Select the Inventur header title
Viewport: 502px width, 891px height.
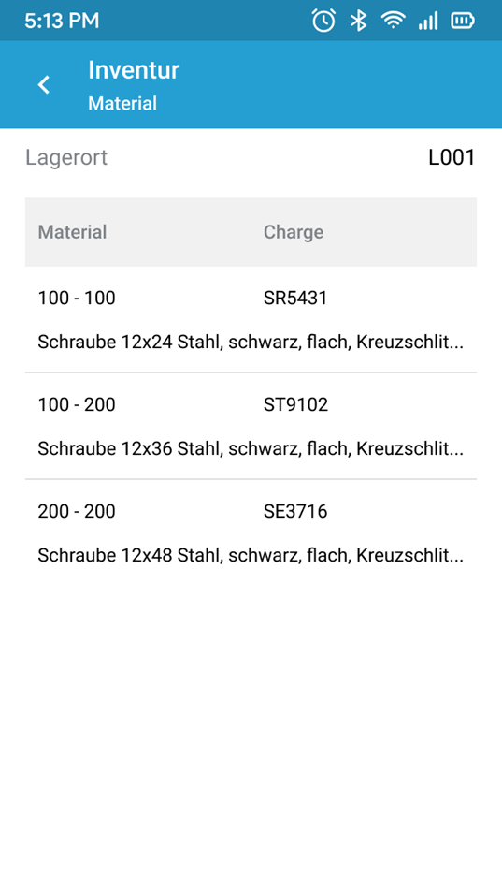point(134,70)
